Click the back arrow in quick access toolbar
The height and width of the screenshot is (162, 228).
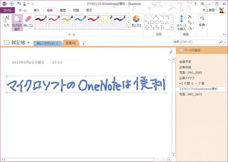(12, 4)
